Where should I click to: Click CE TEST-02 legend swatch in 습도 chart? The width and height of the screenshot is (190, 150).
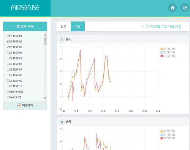coord(161,135)
